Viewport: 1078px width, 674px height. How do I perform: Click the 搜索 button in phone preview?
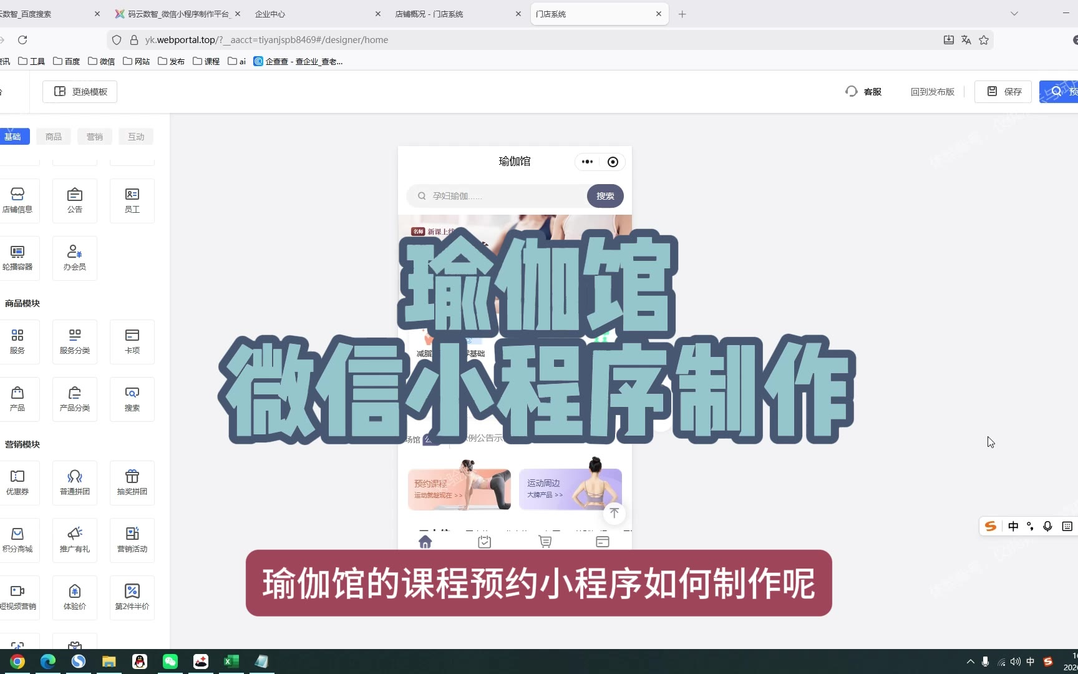click(605, 196)
